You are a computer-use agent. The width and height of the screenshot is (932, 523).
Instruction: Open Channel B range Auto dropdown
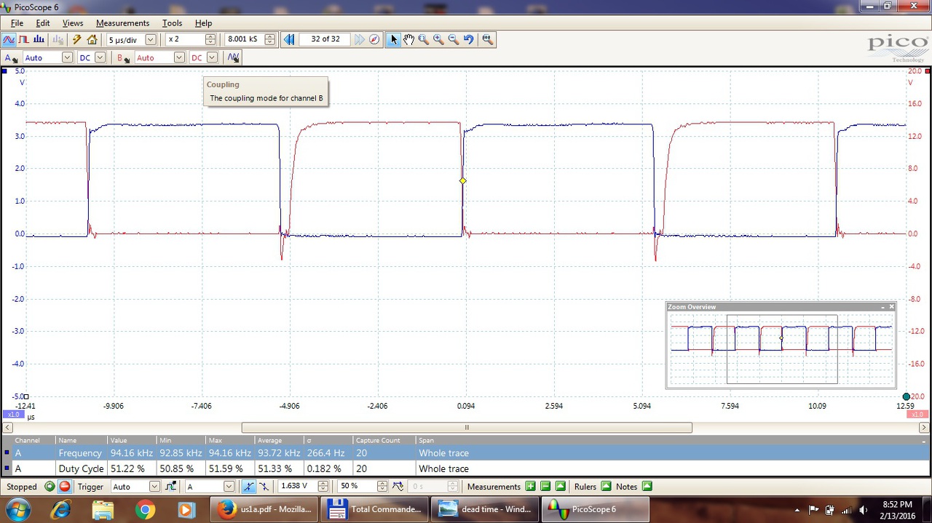[179, 57]
